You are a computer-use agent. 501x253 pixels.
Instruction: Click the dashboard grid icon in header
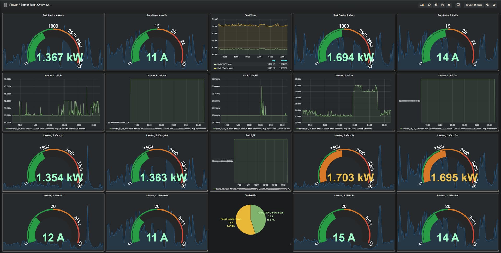[x=5, y=5]
